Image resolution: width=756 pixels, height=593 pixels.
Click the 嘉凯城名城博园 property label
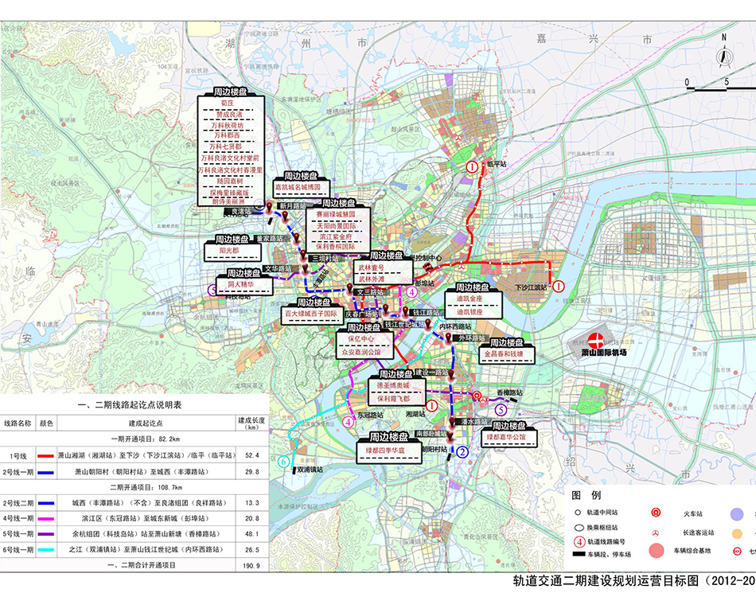[298, 187]
